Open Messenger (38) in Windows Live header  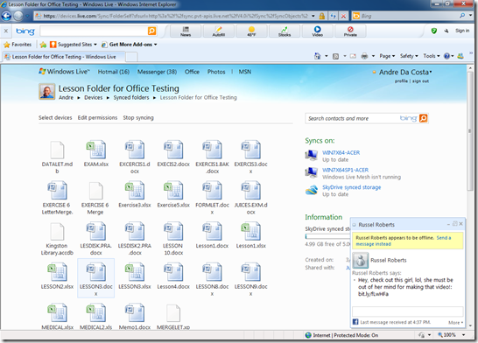click(157, 72)
